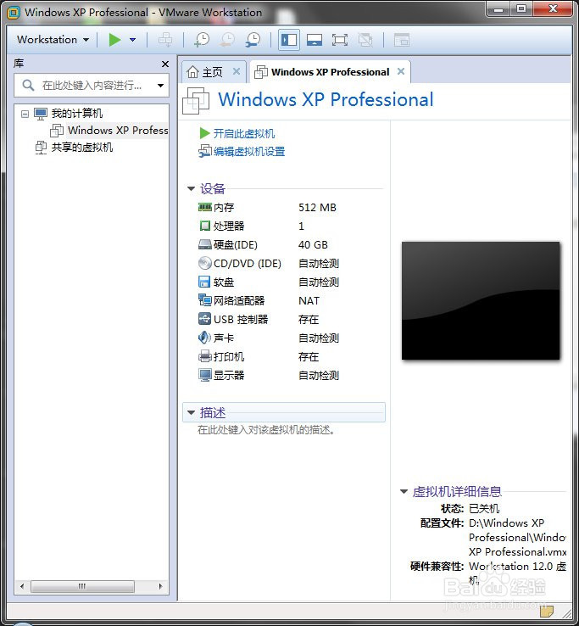
Task: Click the 编辑虚拟机设置 link
Action: [249, 151]
